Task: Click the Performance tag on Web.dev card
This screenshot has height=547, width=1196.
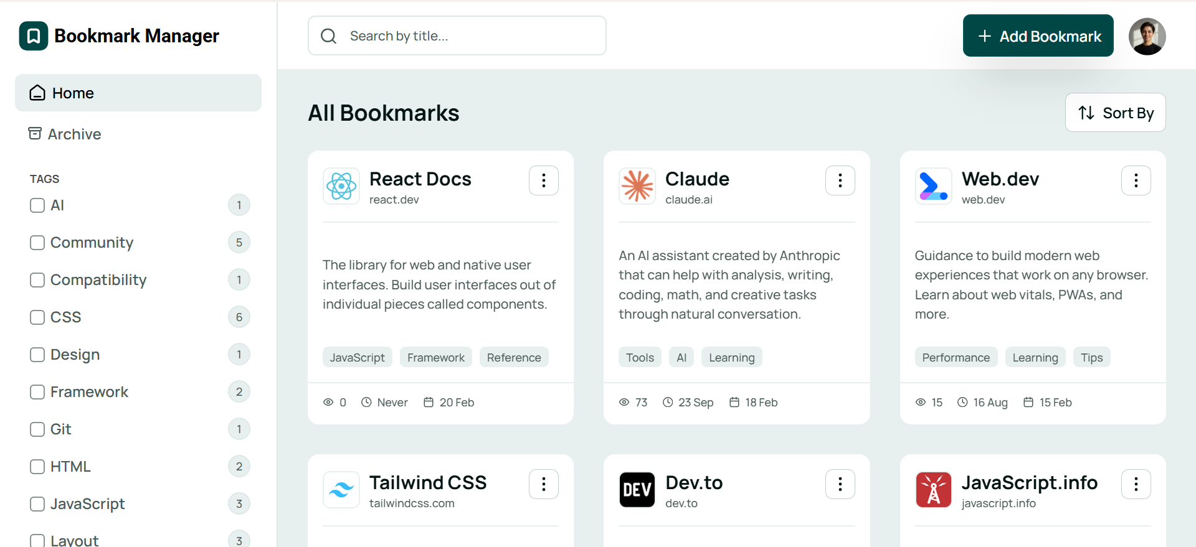Action: [956, 357]
